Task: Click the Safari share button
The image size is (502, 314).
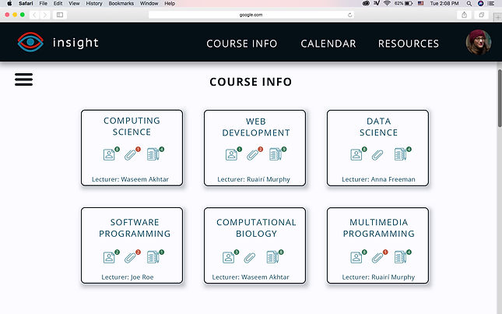Action: [x=464, y=15]
